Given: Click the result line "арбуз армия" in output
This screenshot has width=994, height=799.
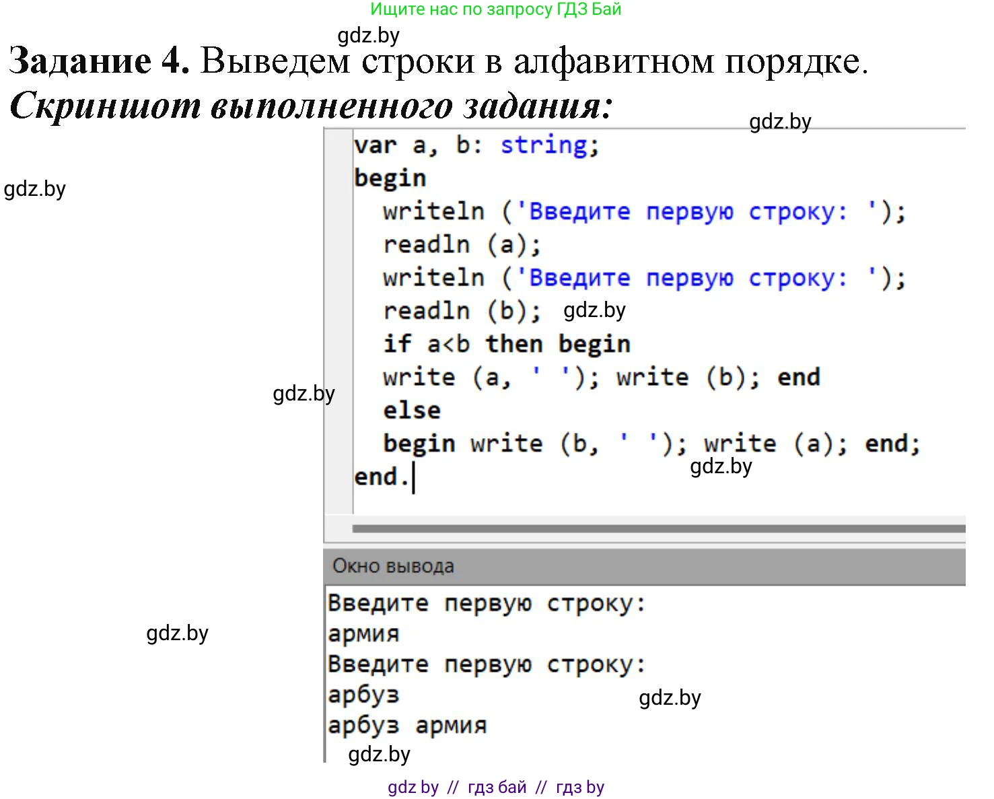Looking at the screenshot, I should [x=406, y=726].
